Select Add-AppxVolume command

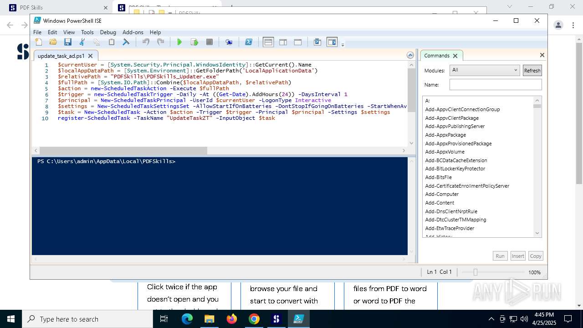click(445, 152)
